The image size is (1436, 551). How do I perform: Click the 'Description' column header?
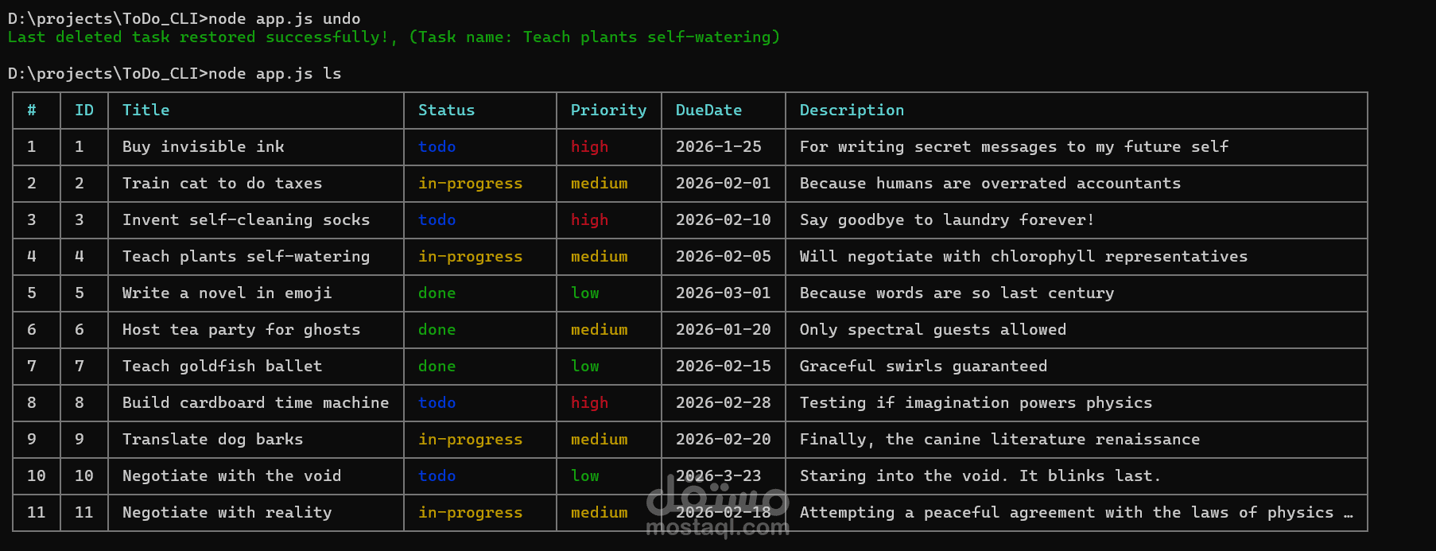point(852,111)
